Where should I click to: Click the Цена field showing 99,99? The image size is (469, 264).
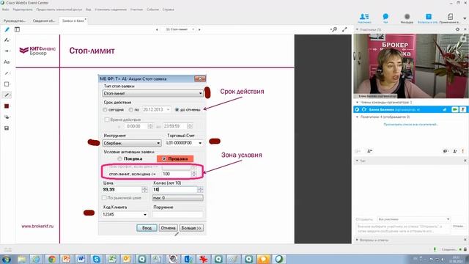tap(122, 189)
